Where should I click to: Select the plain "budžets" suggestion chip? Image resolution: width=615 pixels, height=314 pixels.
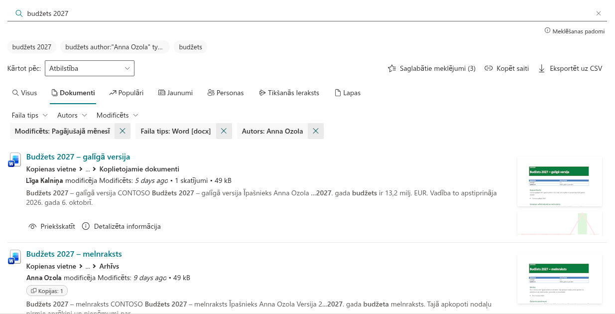coord(191,47)
